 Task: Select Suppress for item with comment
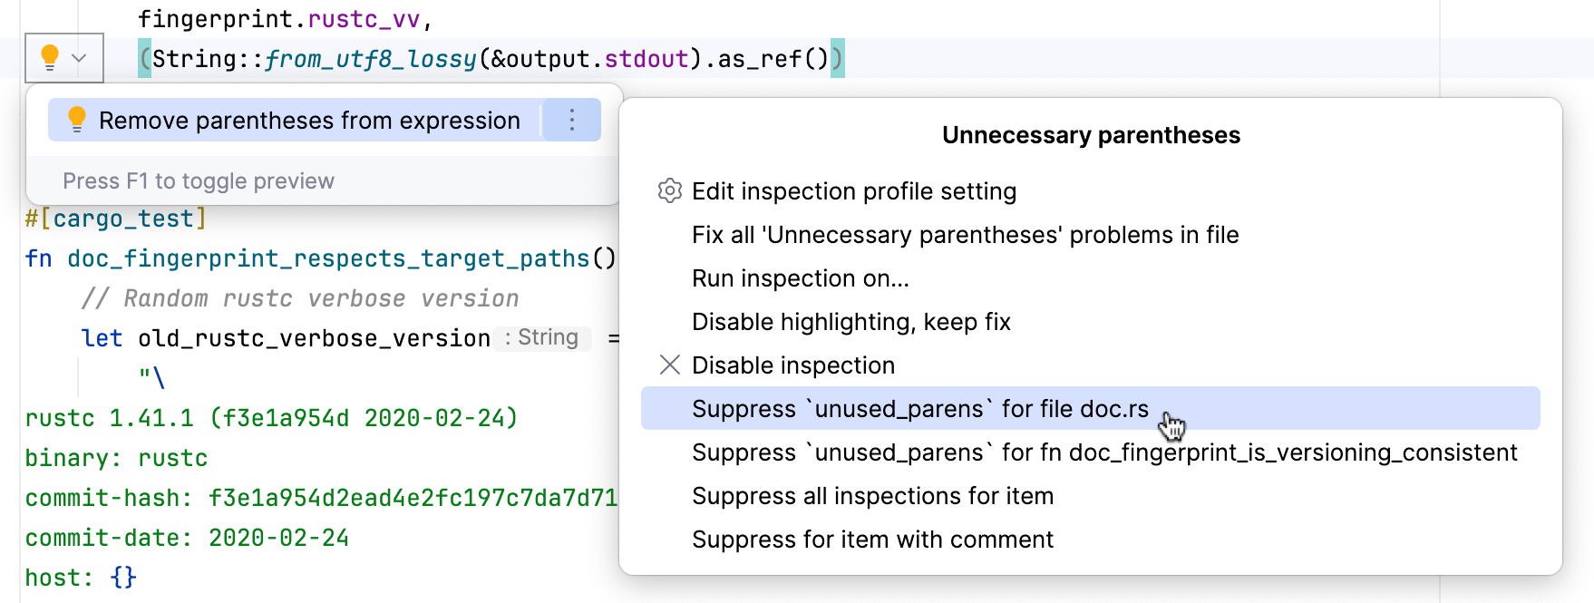[872, 540]
